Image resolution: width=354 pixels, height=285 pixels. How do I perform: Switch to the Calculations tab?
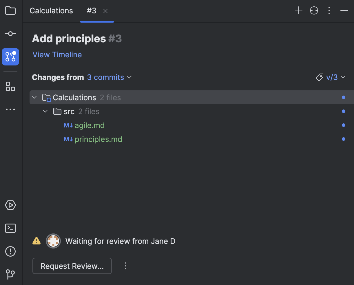click(51, 11)
